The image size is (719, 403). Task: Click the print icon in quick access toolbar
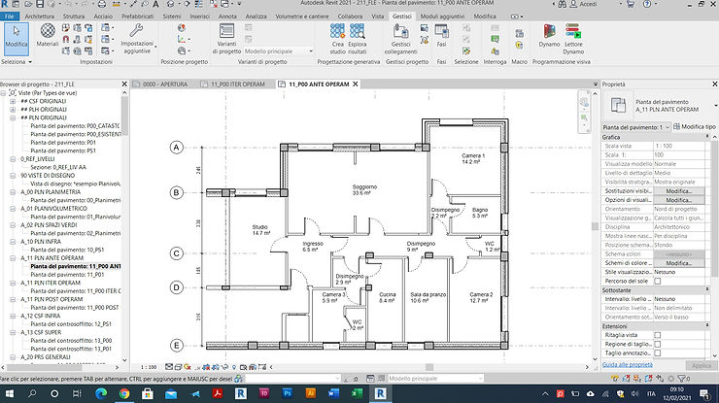click(x=102, y=4)
